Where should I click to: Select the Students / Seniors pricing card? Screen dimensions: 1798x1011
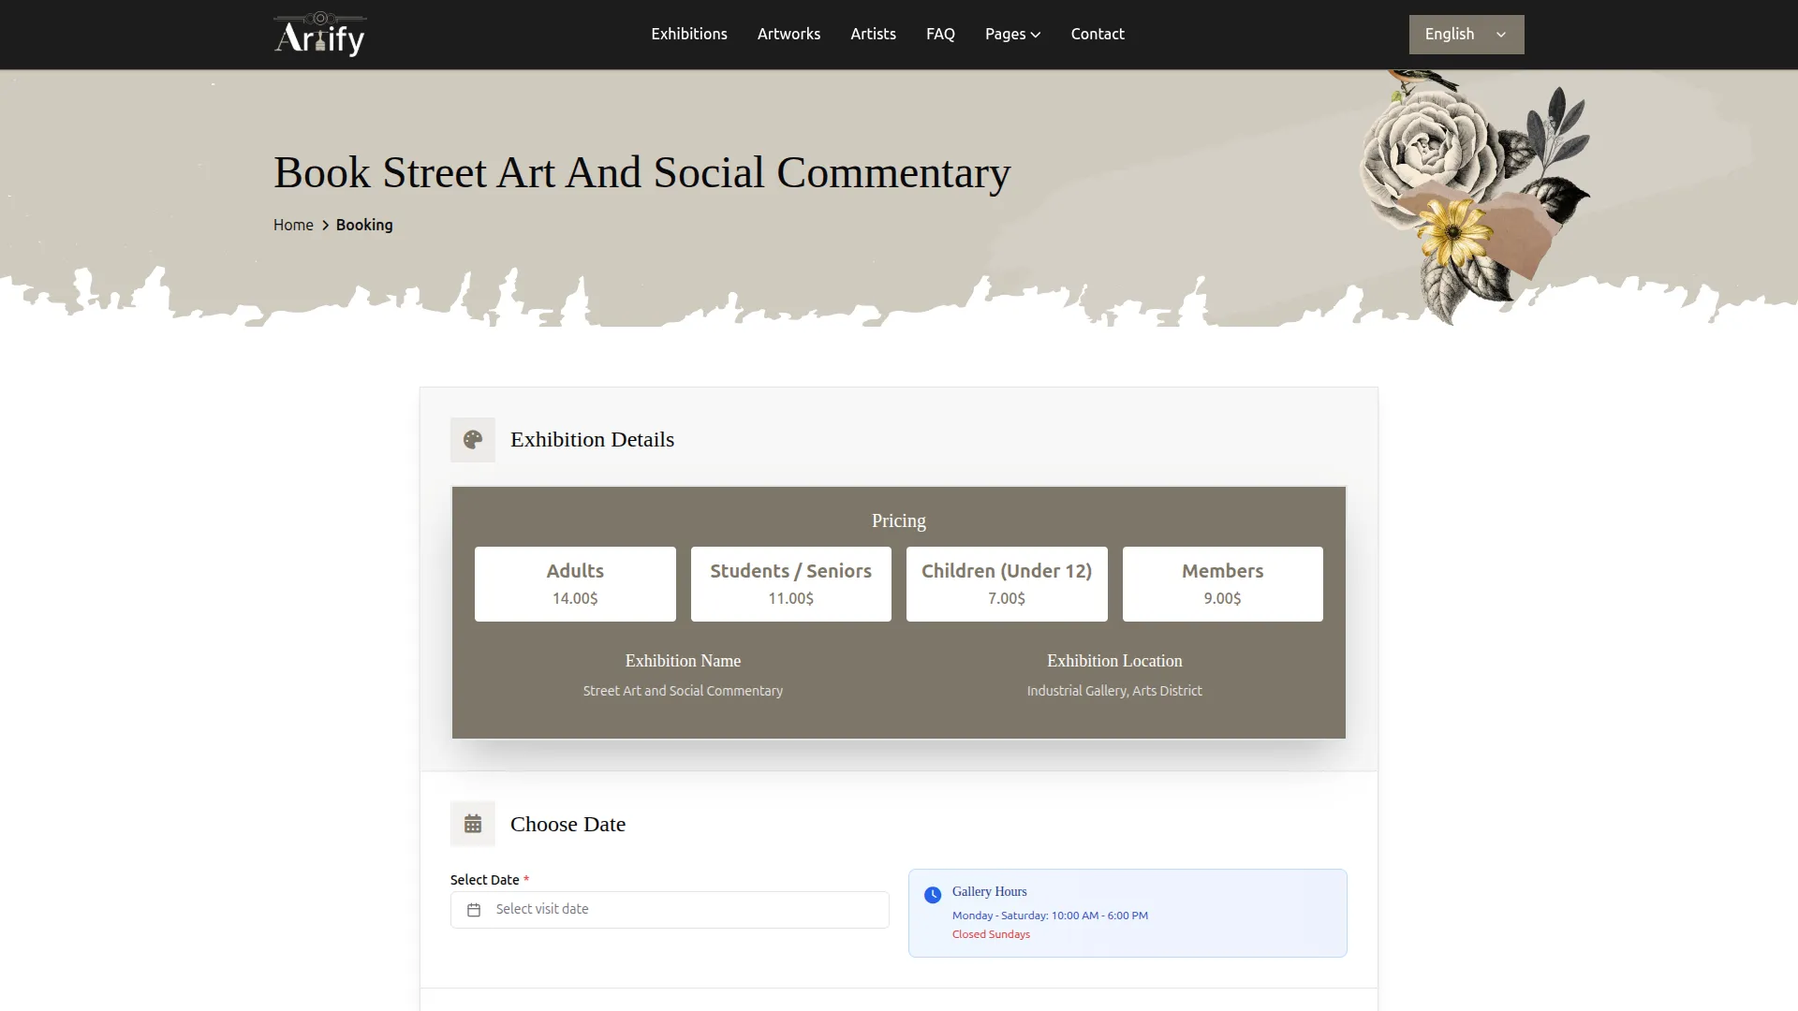790,584
